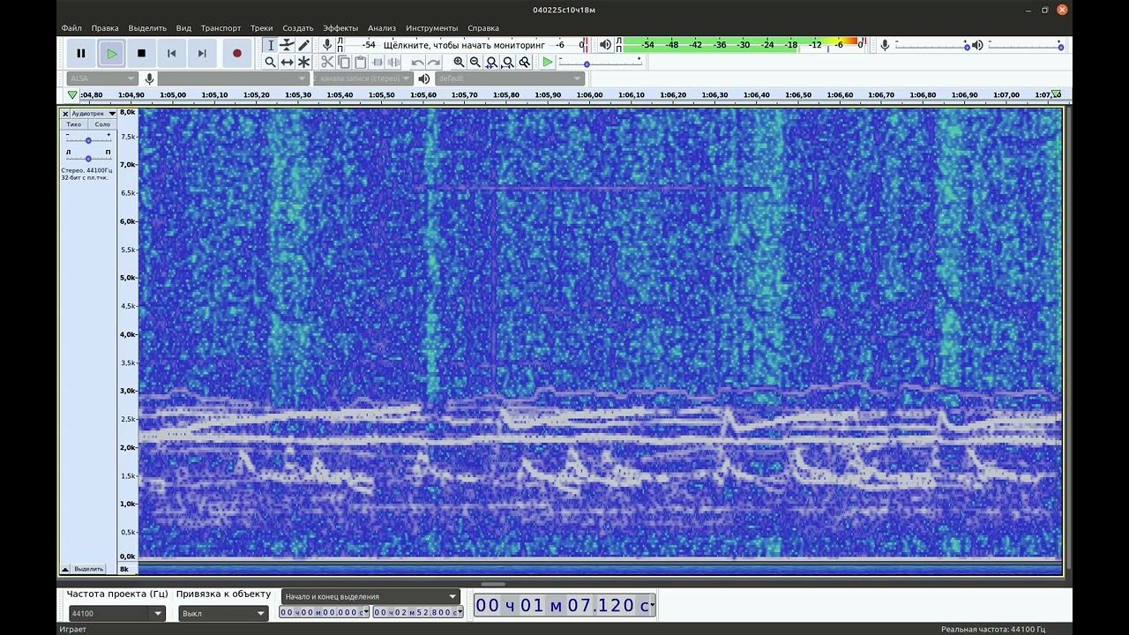Click the Paste clipboard icon
The image size is (1129, 635).
coord(360,62)
